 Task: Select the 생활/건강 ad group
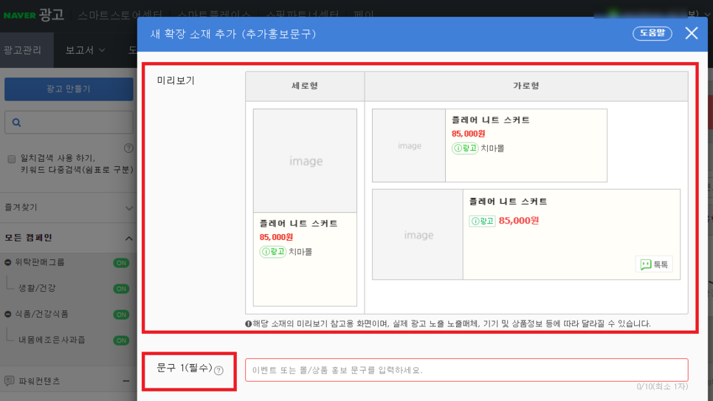click(x=38, y=288)
